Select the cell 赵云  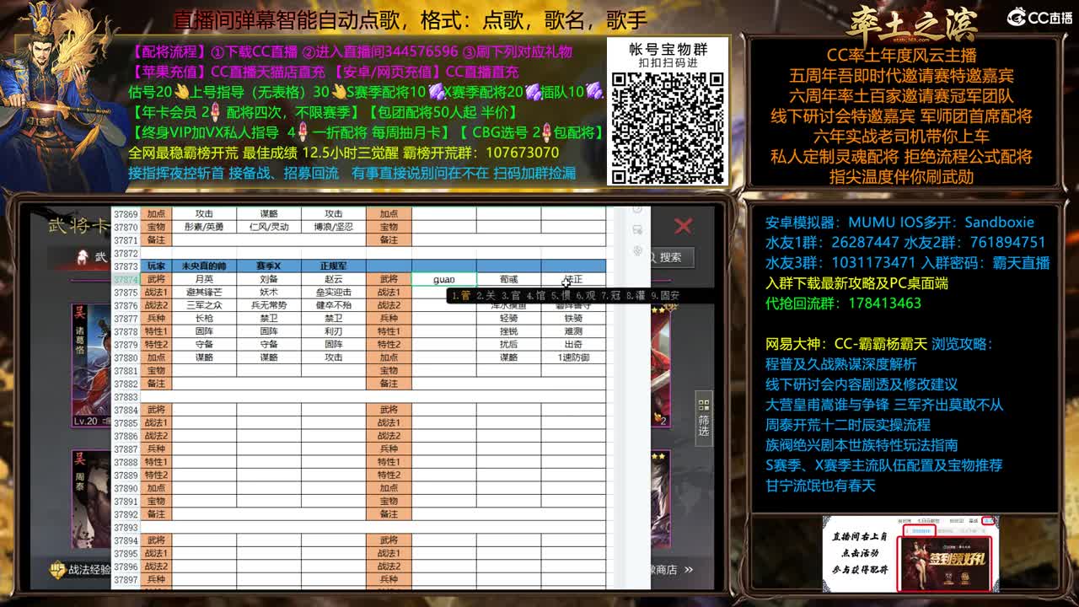tap(334, 279)
